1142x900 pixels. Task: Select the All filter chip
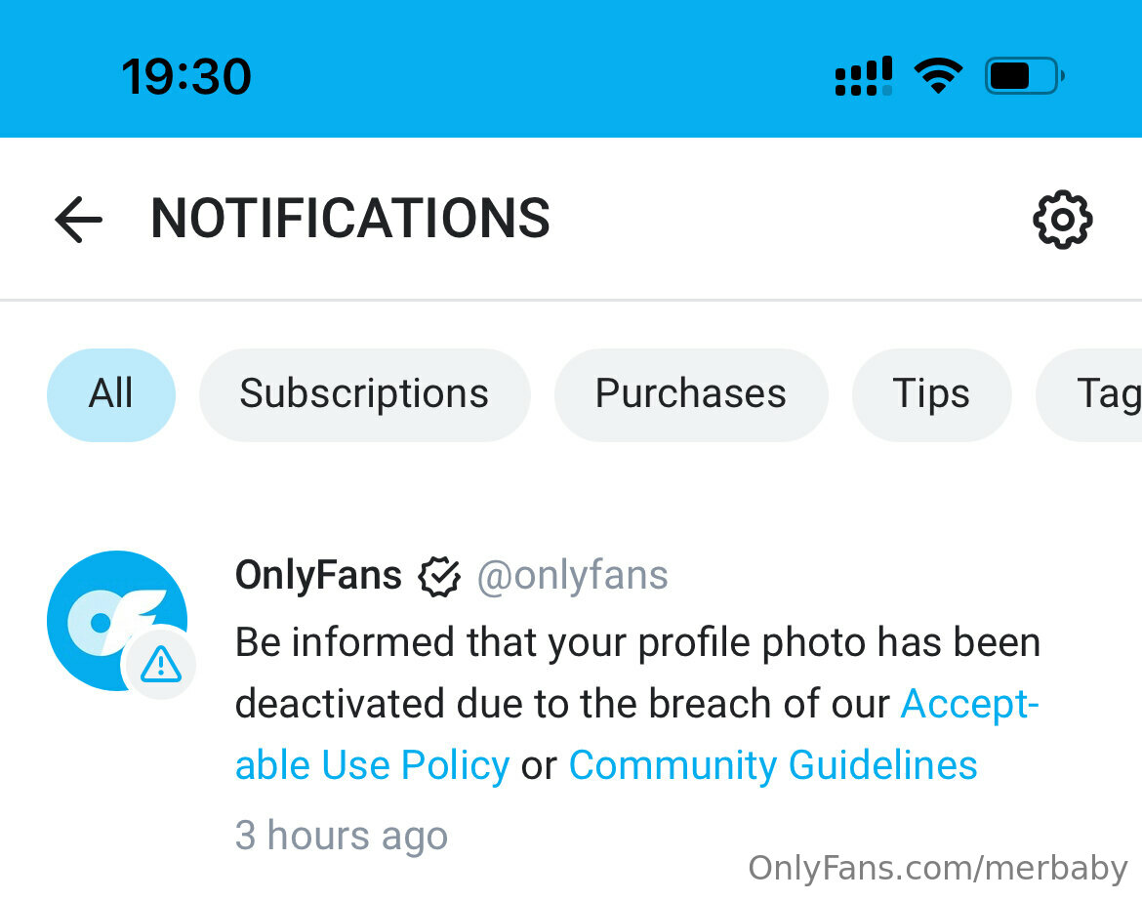point(111,394)
